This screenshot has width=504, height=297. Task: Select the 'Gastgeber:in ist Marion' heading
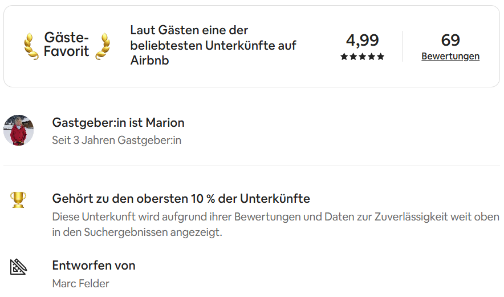click(x=118, y=123)
